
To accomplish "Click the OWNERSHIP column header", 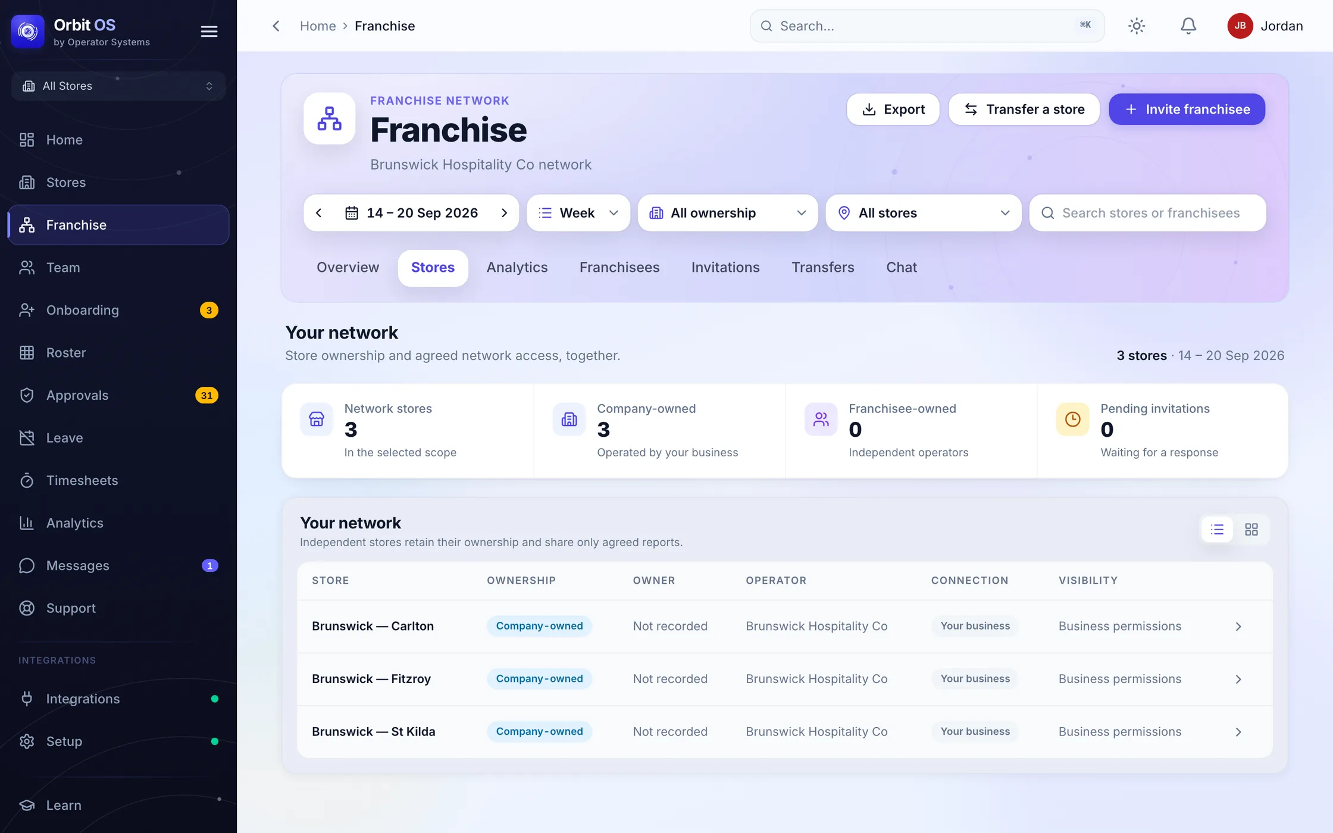I will click(521, 581).
